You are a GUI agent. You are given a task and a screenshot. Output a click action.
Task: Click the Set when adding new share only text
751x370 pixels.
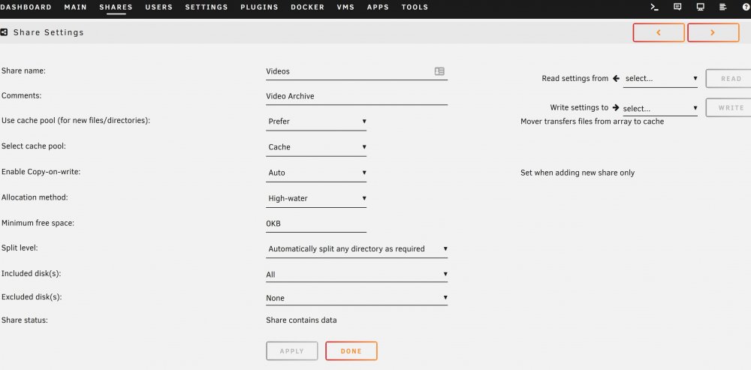click(x=577, y=173)
